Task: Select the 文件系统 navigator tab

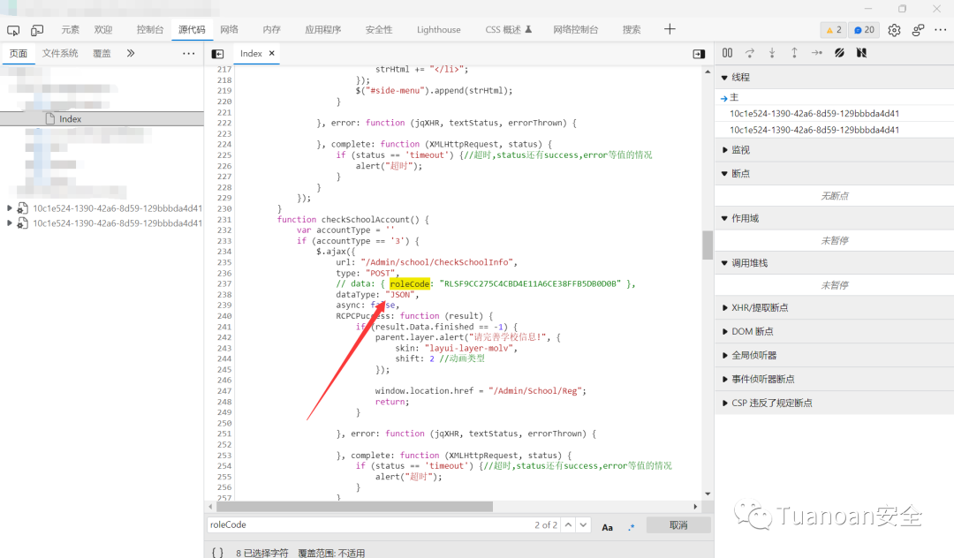Action: pos(60,54)
